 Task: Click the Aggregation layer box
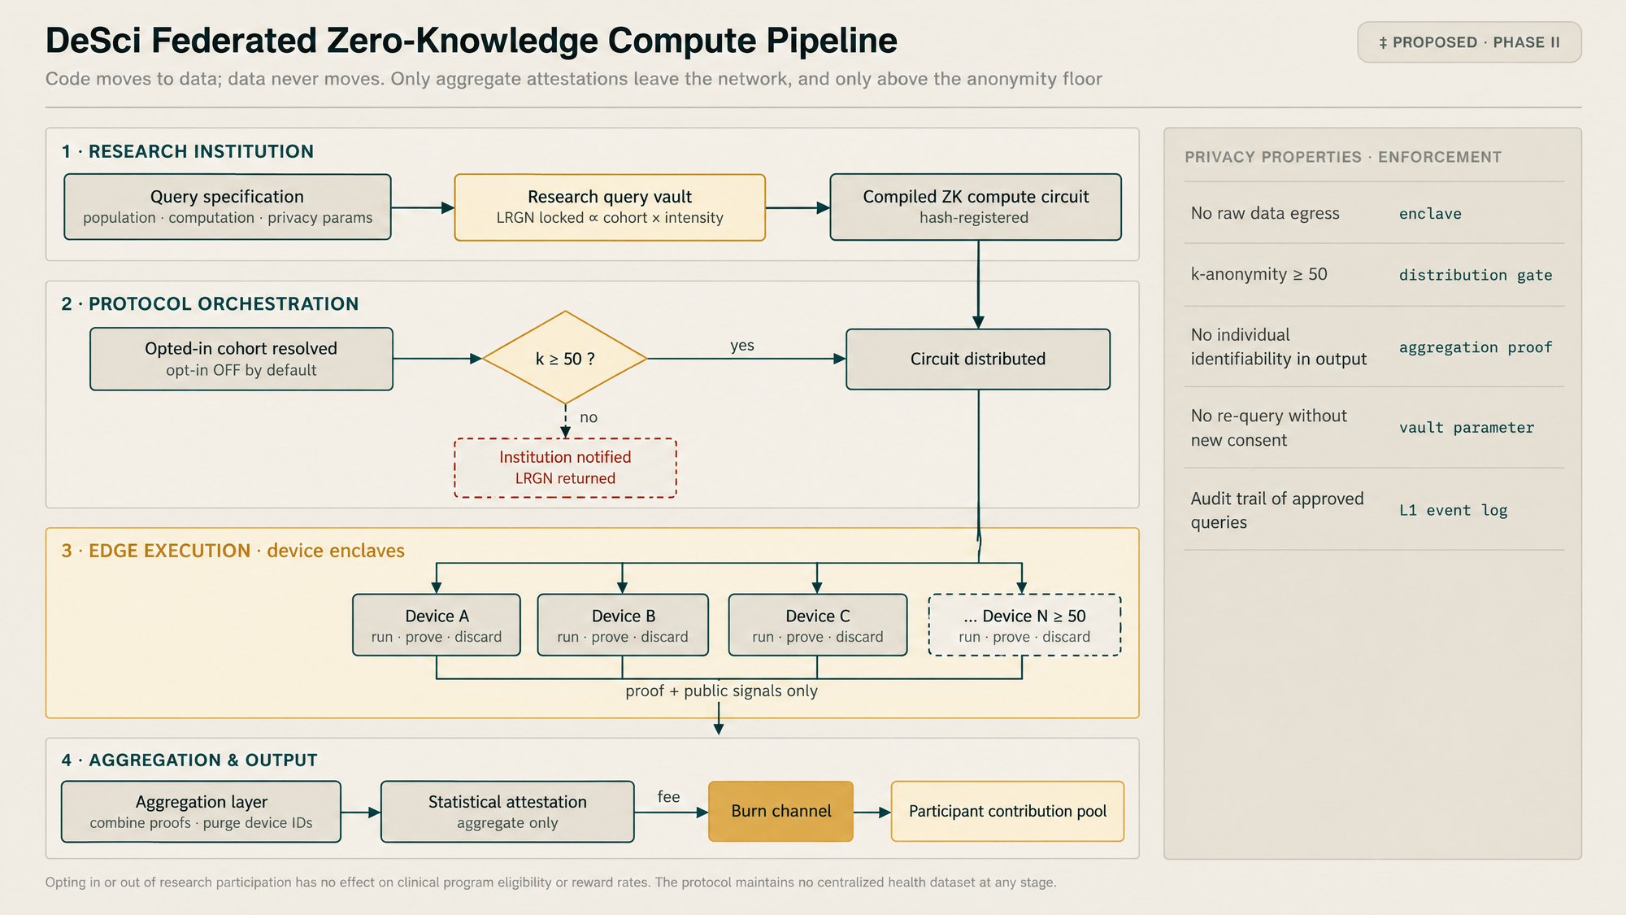pos(201,812)
